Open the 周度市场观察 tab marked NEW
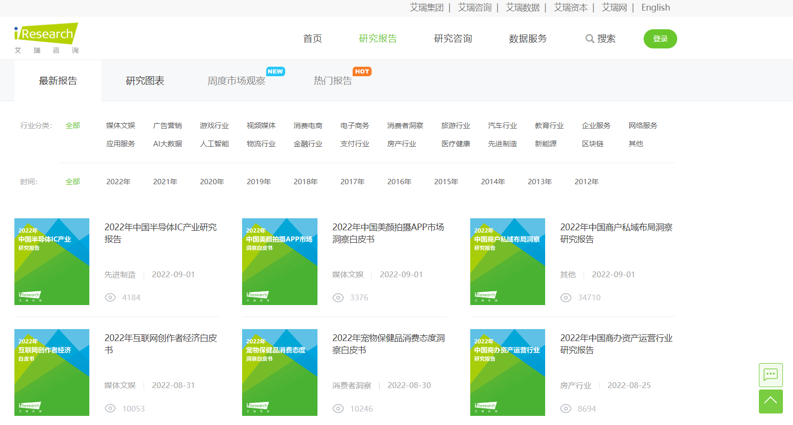This screenshot has width=793, height=425. pyautogui.click(x=236, y=81)
